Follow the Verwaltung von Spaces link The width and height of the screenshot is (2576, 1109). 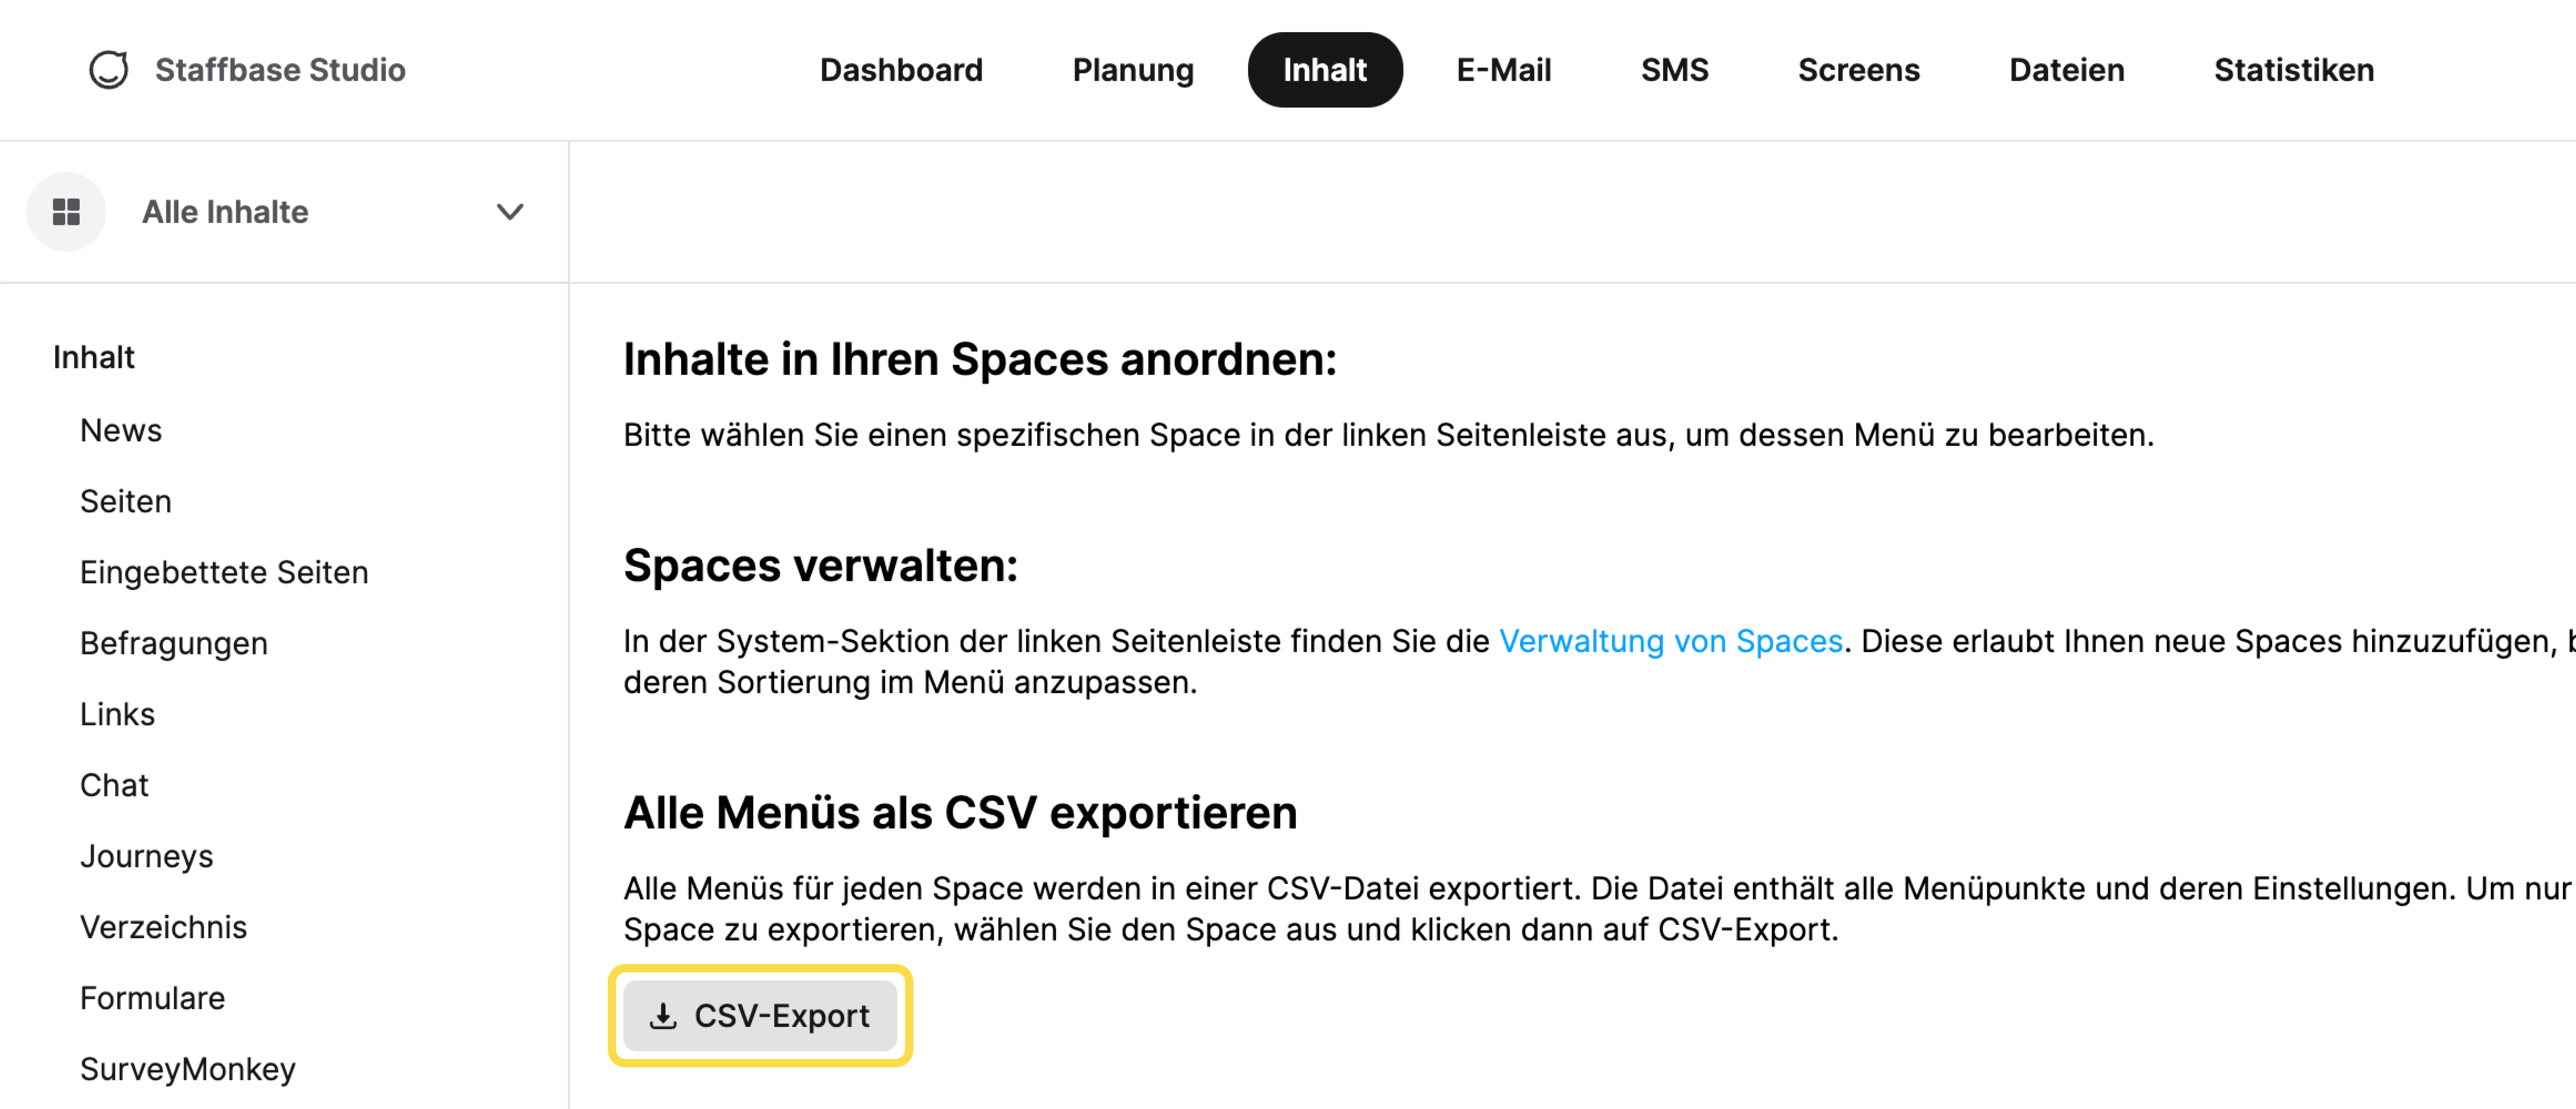(1670, 641)
